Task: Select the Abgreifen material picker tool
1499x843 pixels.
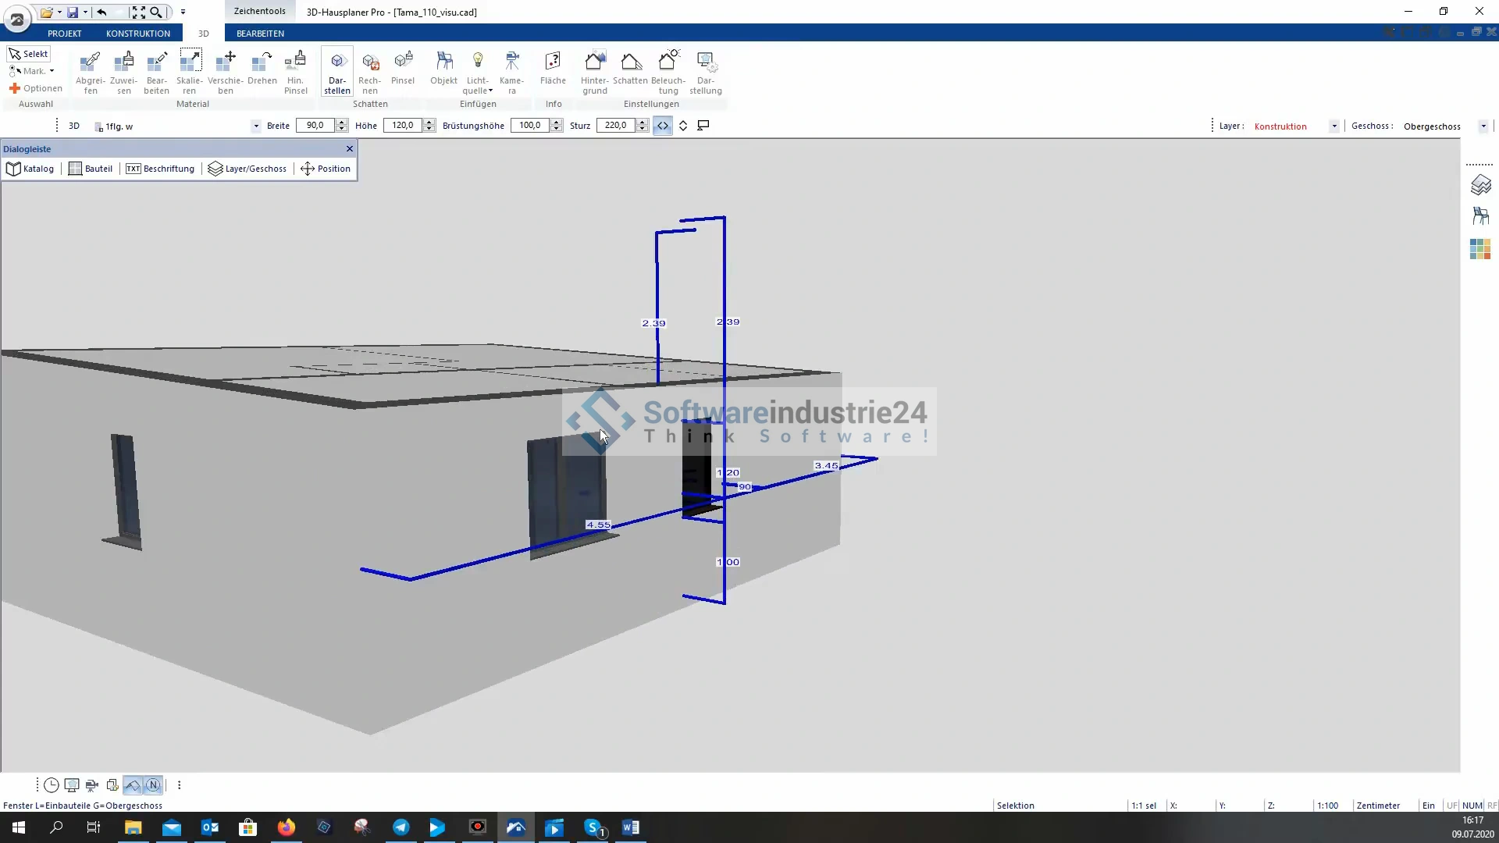Action: pyautogui.click(x=90, y=72)
